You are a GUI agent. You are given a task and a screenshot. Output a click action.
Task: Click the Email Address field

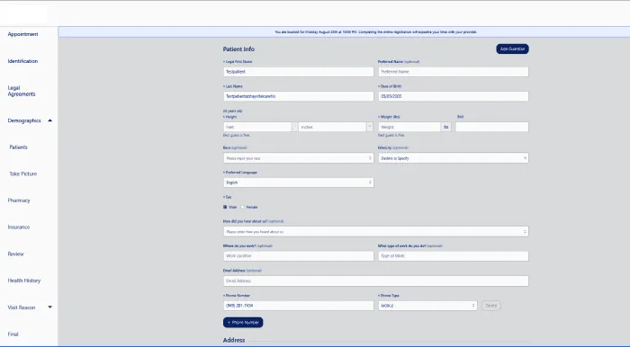coord(375,280)
